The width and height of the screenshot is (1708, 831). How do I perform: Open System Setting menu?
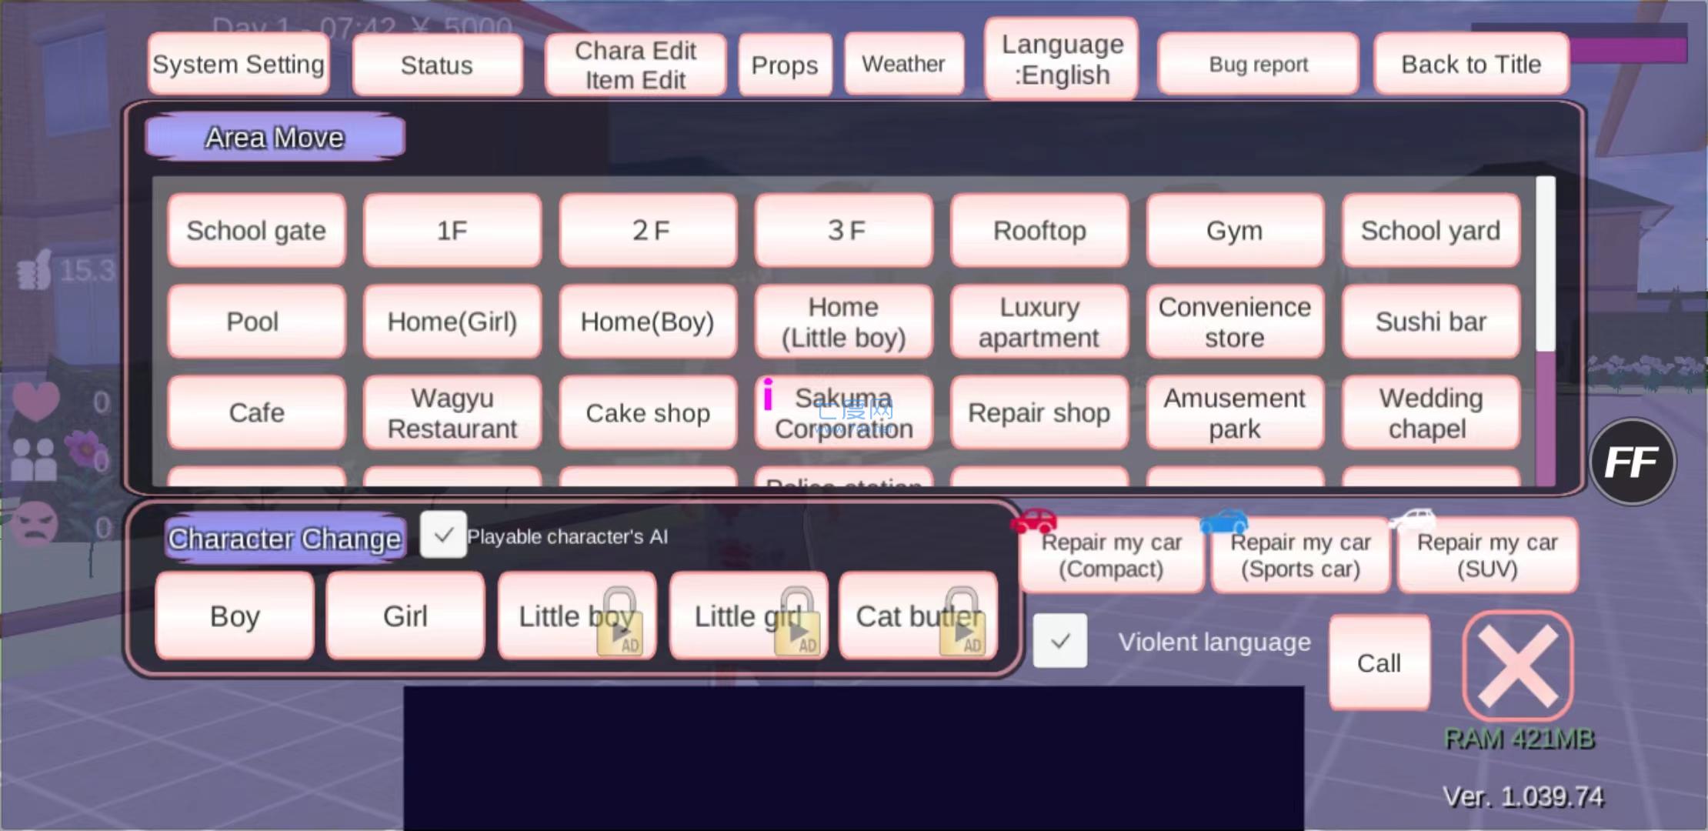[x=239, y=65]
